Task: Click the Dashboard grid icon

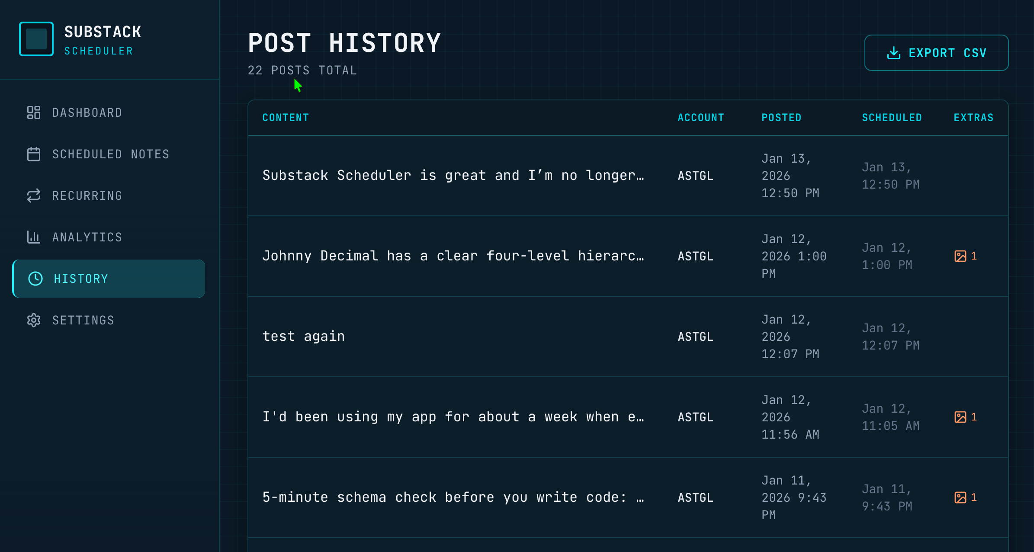Action: pos(34,112)
